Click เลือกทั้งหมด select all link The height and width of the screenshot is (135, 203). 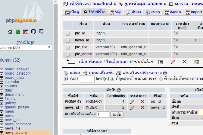pos(90,62)
